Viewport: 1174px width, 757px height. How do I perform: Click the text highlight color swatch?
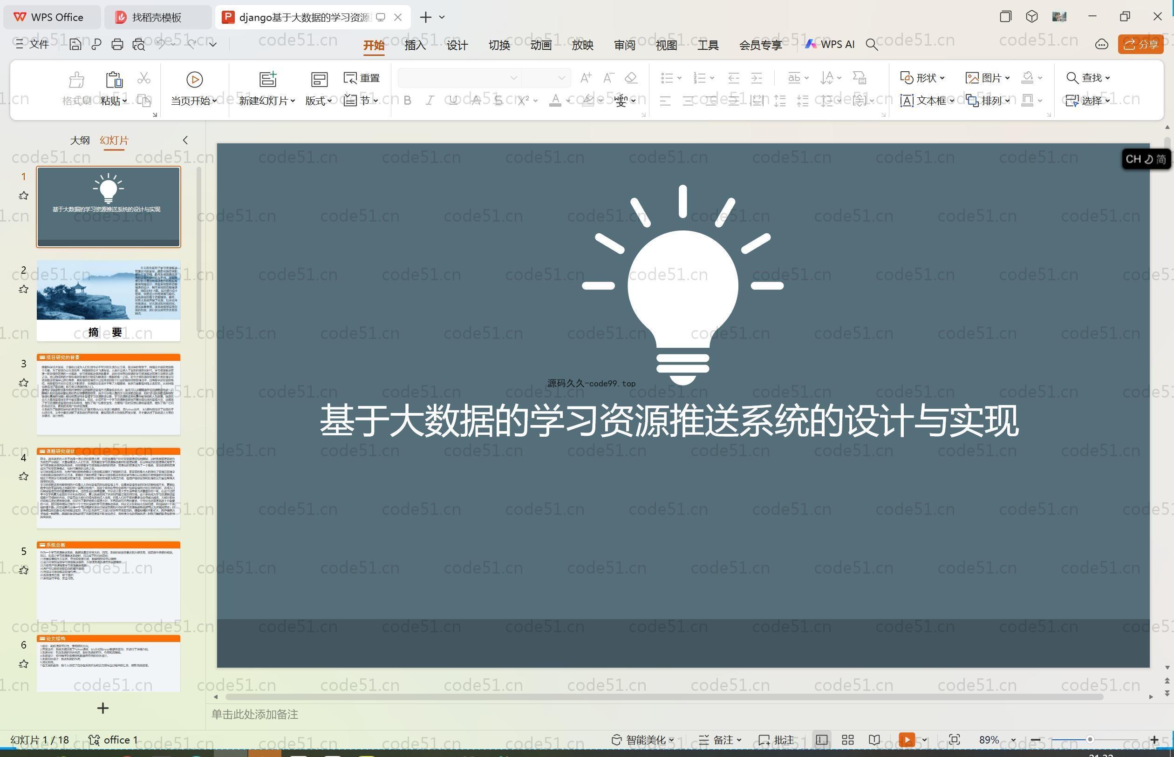pyautogui.click(x=587, y=100)
